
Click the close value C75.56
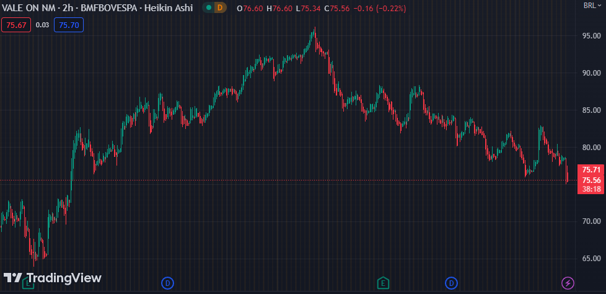338,8
